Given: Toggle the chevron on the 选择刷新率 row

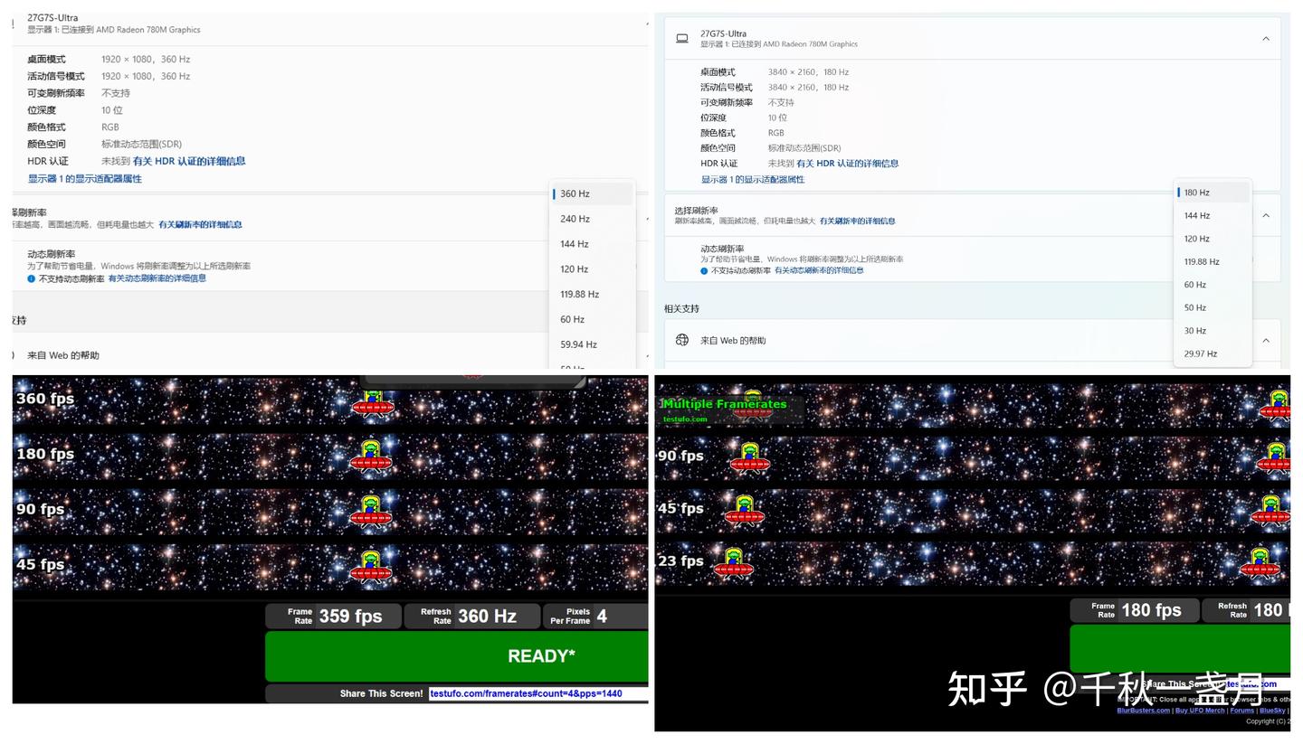Looking at the screenshot, I should 1266,215.
